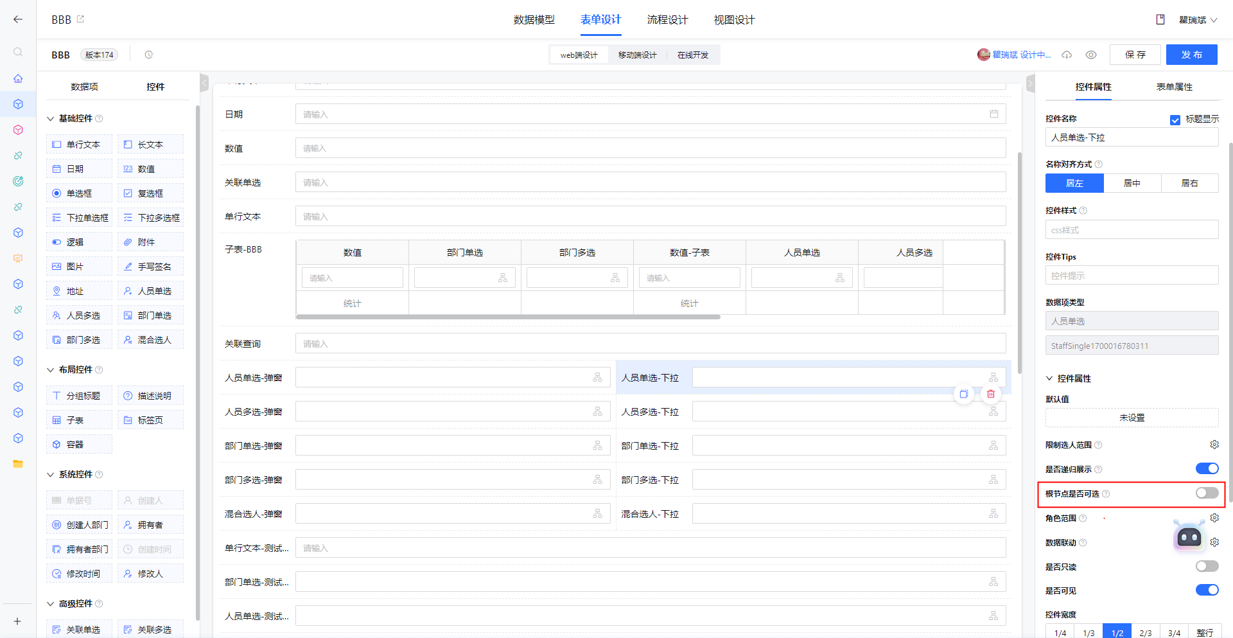The image size is (1233, 638).
Task: Add 手写签名 control
Action: [x=150, y=267]
